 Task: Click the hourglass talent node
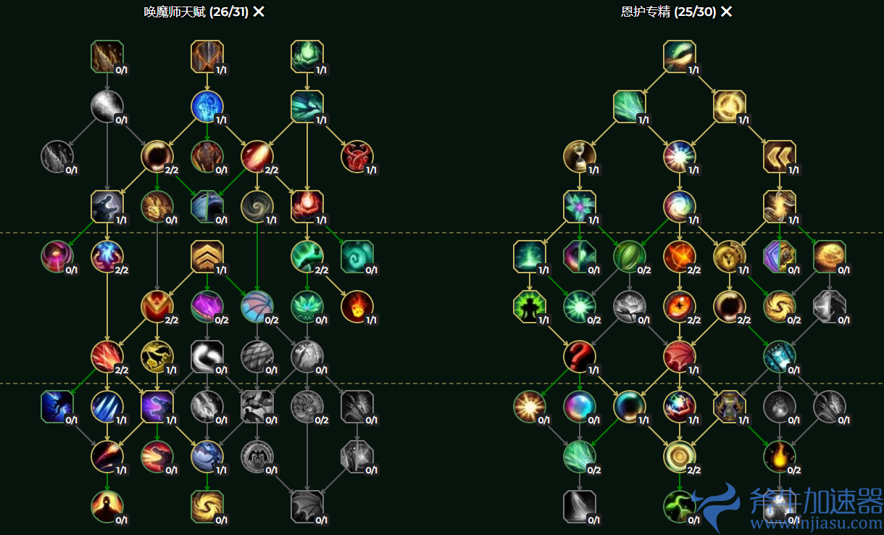click(x=580, y=156)
